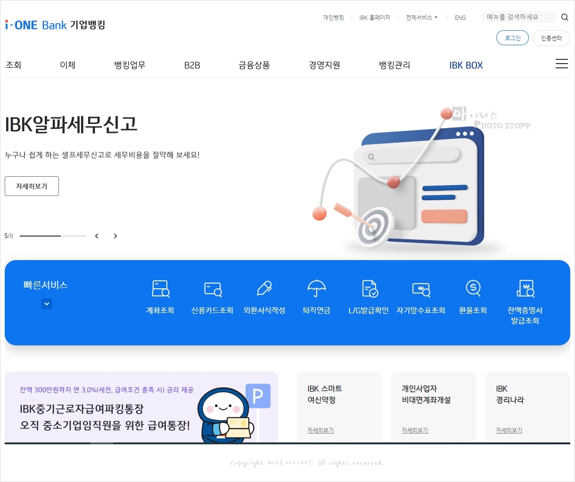This screenshot has width=575, height=482.
Task: Open the hamburger full menu icon
Action: coord(562,64)
